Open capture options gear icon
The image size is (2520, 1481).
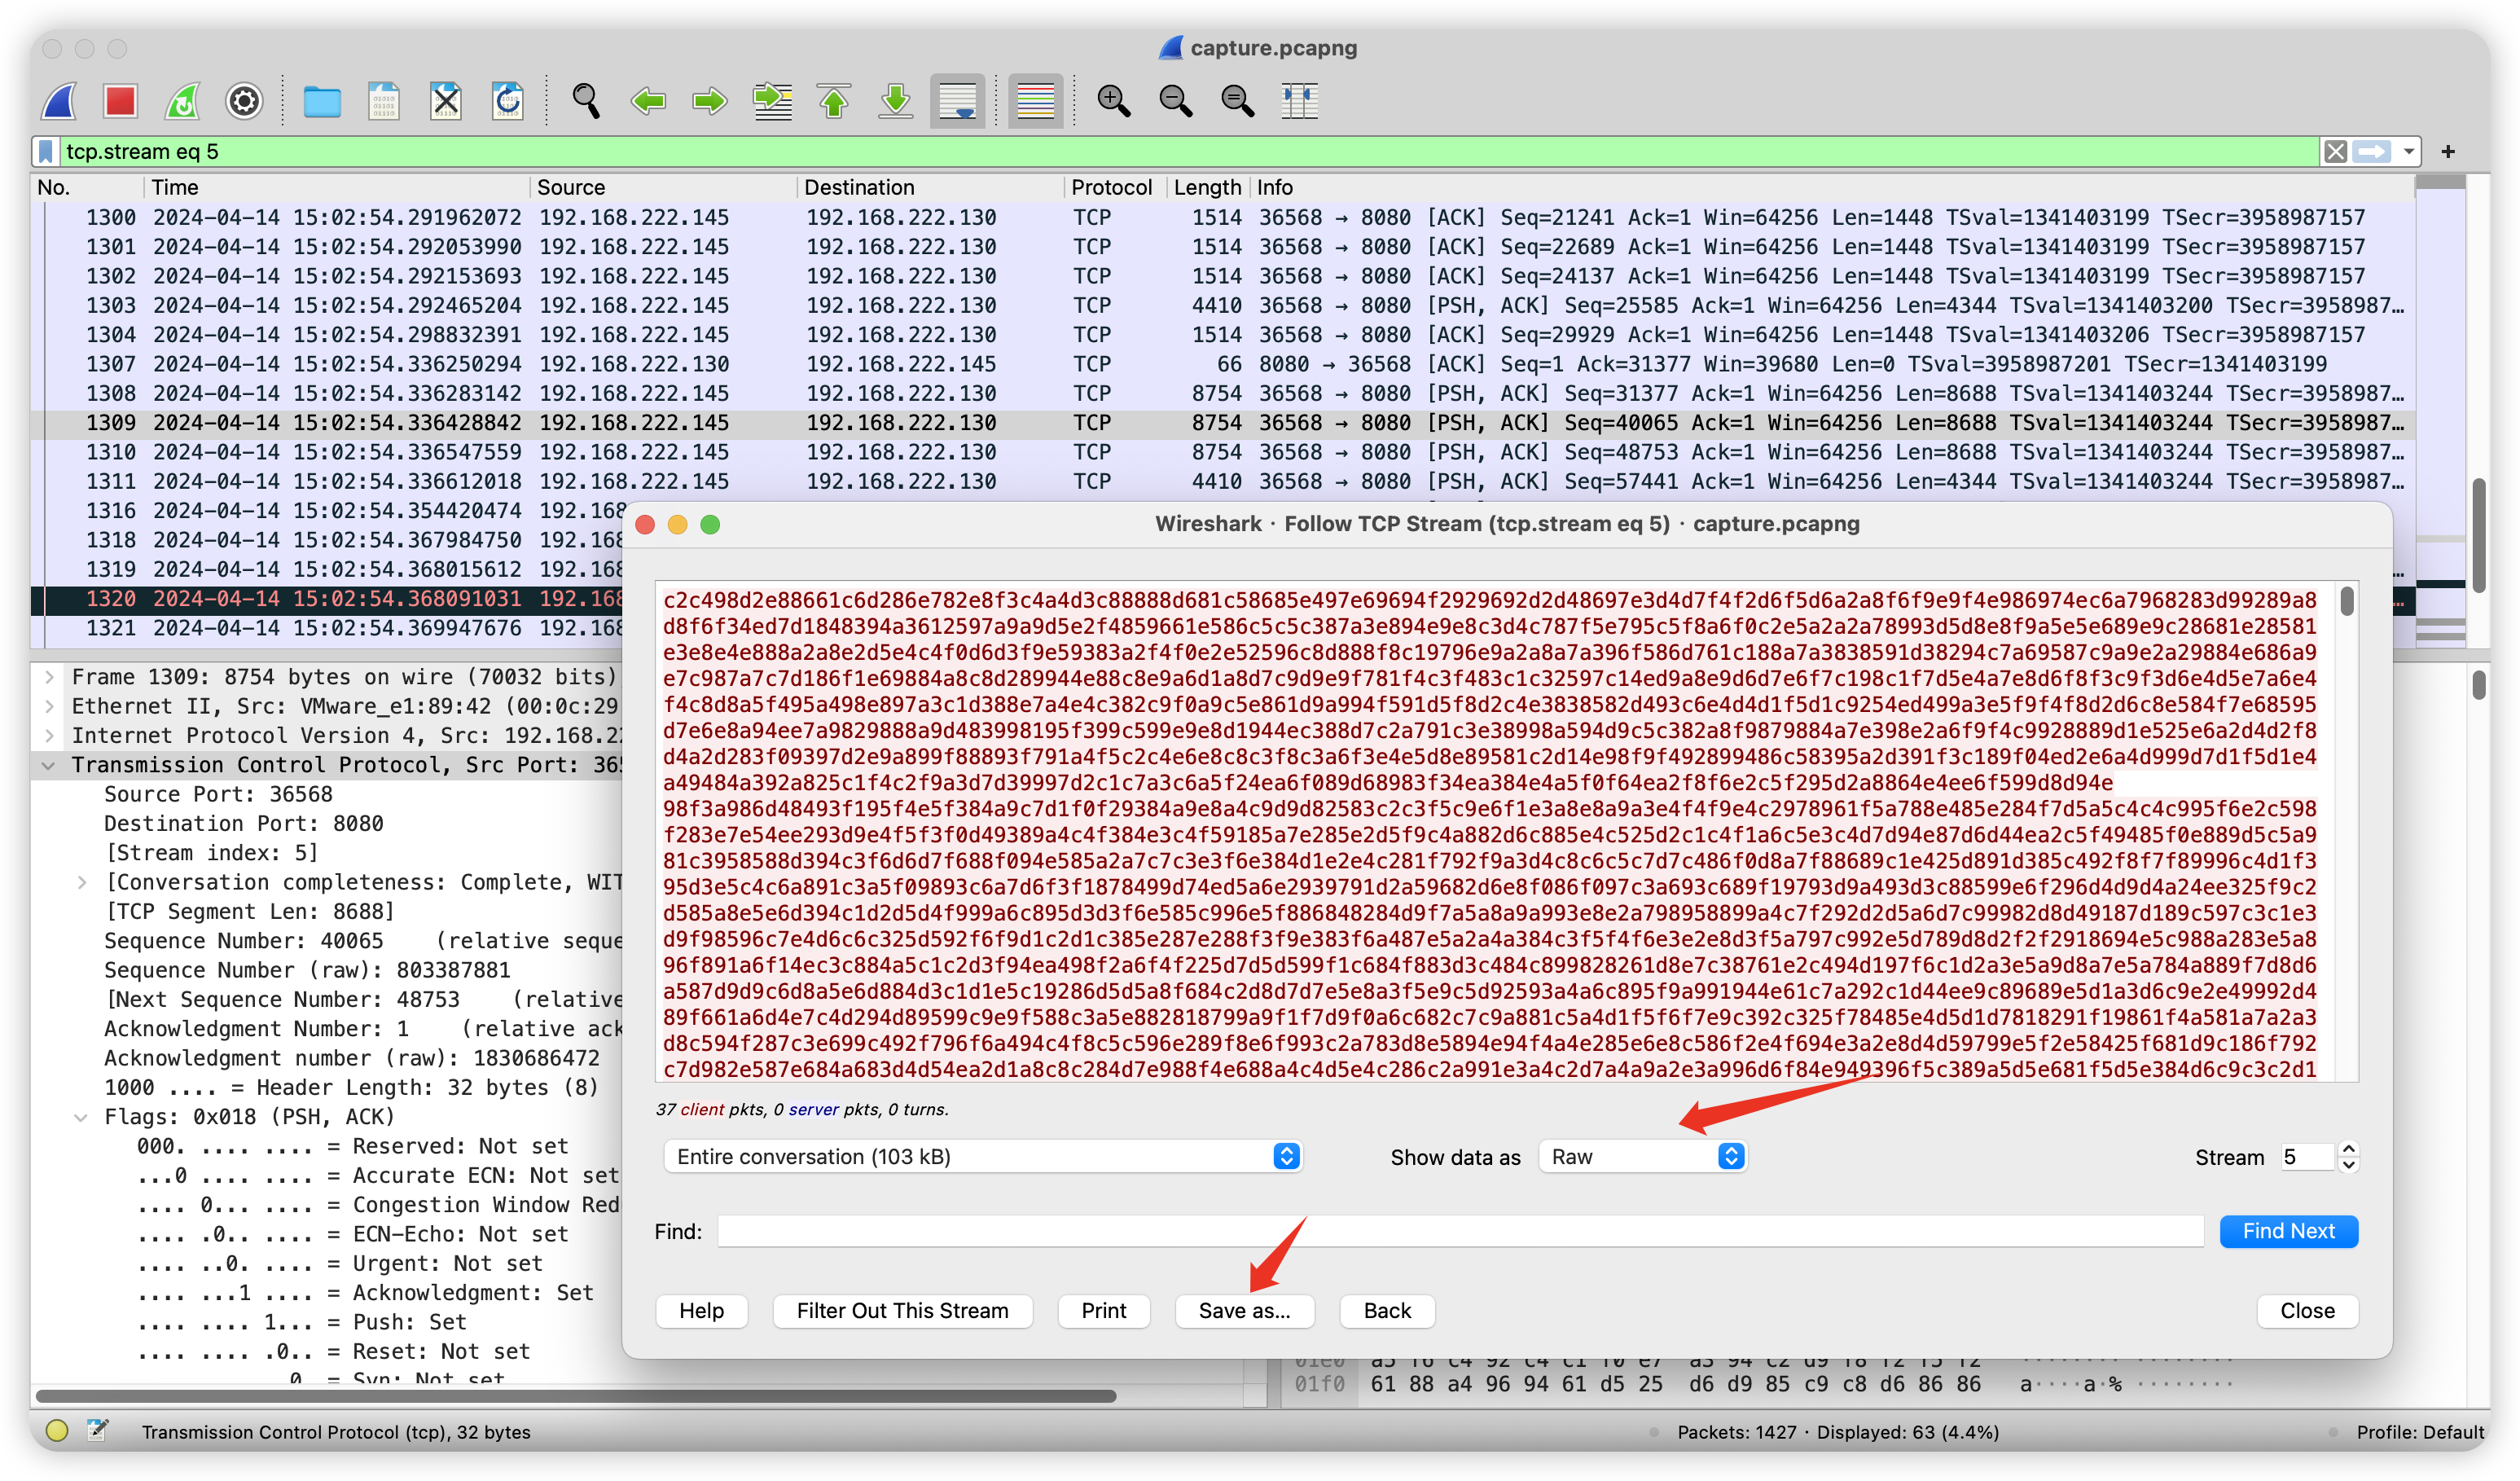pyautogui.click(x=244, y=101)
